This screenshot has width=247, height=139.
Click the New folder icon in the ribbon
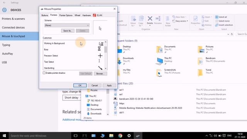coord(167,19)
